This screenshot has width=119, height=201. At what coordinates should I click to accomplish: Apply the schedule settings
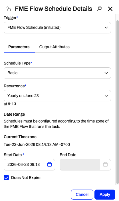pos(105,194)
